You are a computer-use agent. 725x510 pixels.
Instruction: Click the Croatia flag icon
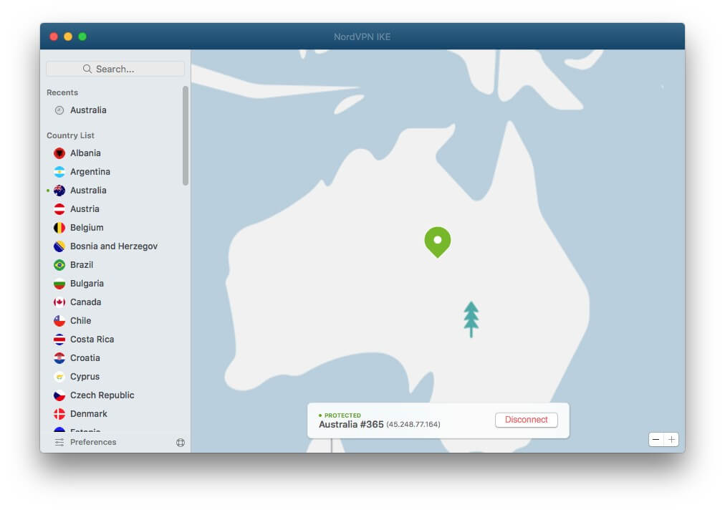(x=59, y=358)
